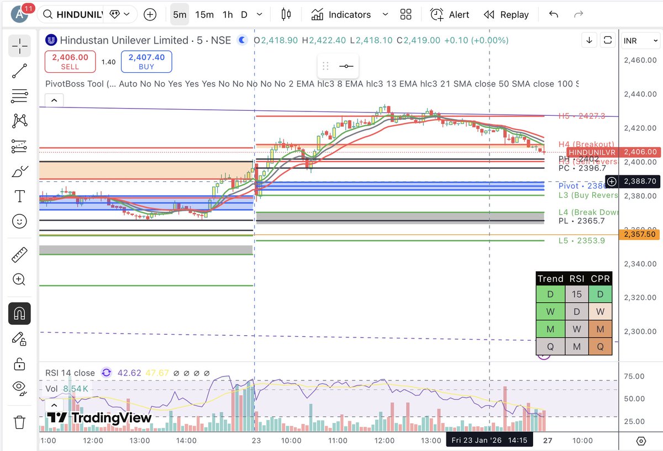Select the XABCD pattern tool
This screenshot has height=451, width=663.
(19, 121)
